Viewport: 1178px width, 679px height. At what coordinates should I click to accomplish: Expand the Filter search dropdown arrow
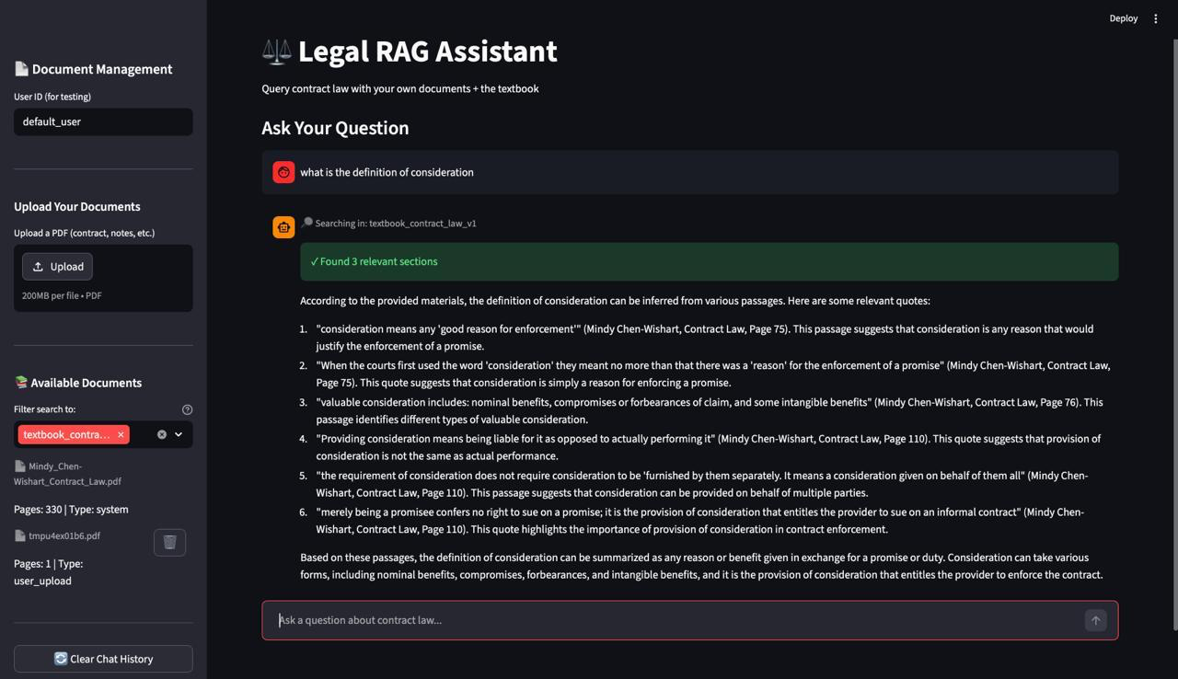179,434
